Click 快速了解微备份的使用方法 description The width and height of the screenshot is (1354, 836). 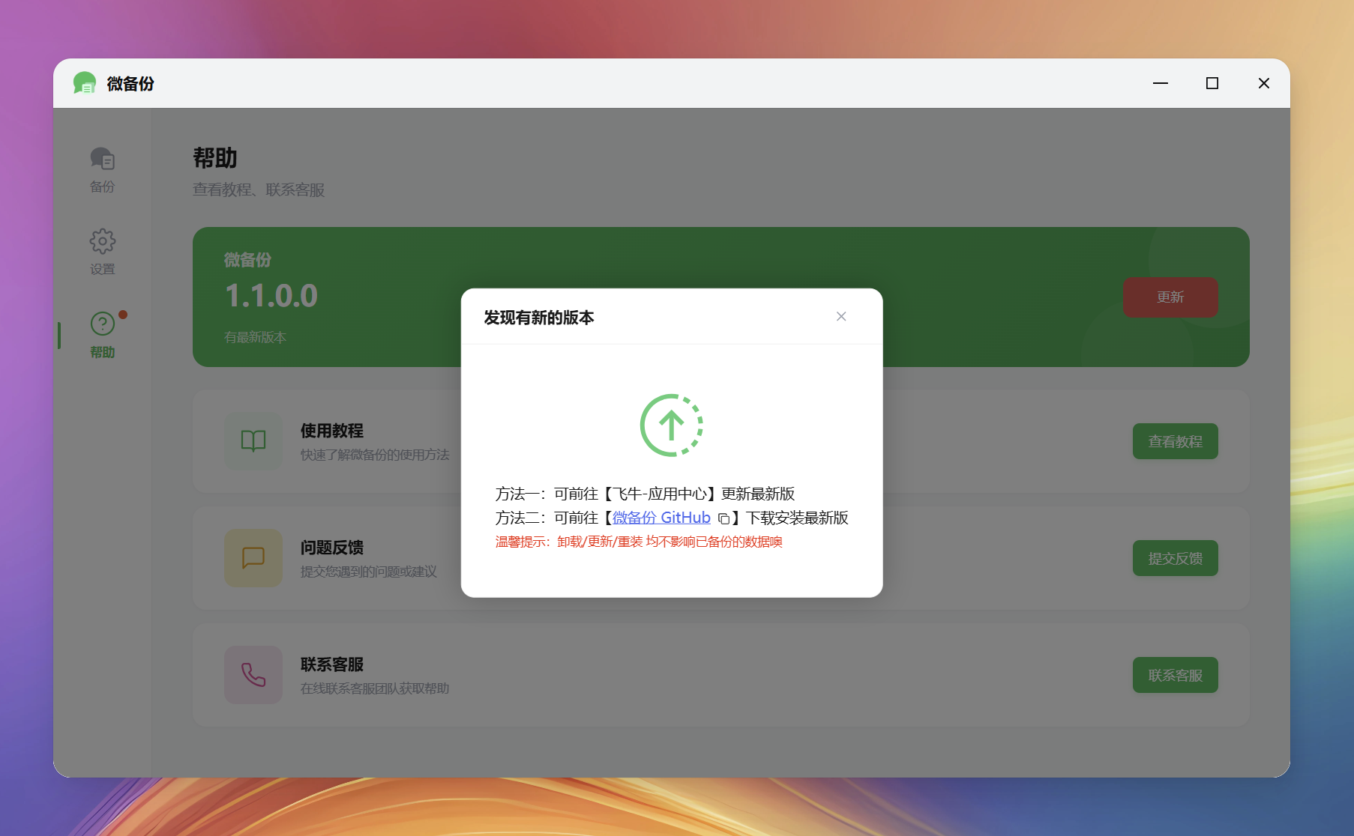tap(375, 455)
